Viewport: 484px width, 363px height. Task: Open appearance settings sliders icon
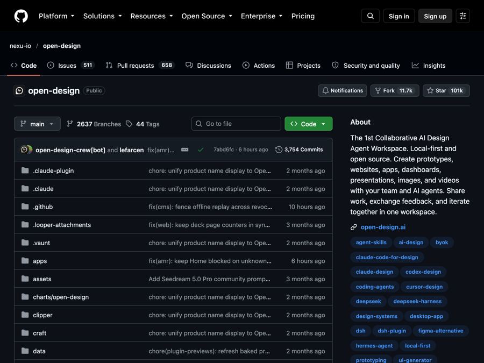point(462,16)
